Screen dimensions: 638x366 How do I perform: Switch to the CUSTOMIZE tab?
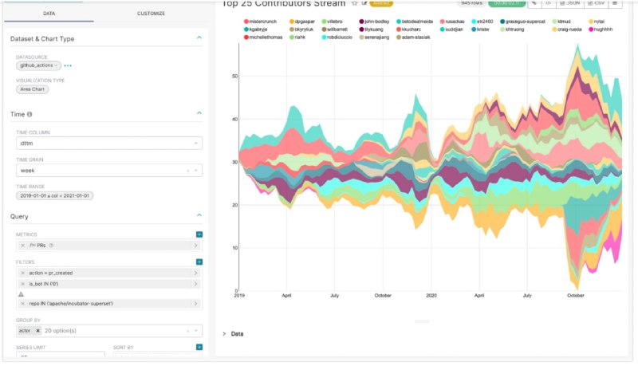click(x=151, y=14)
